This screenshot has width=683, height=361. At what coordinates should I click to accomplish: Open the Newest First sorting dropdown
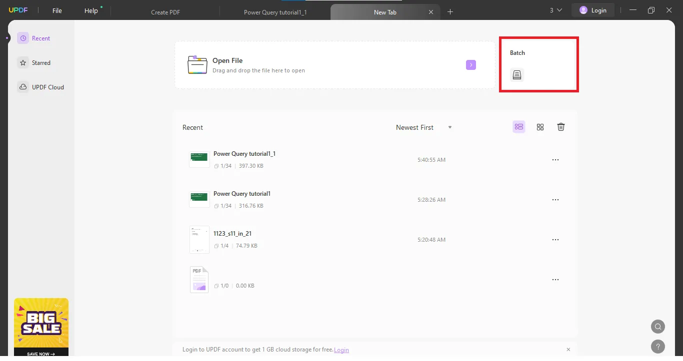[423, 127]
